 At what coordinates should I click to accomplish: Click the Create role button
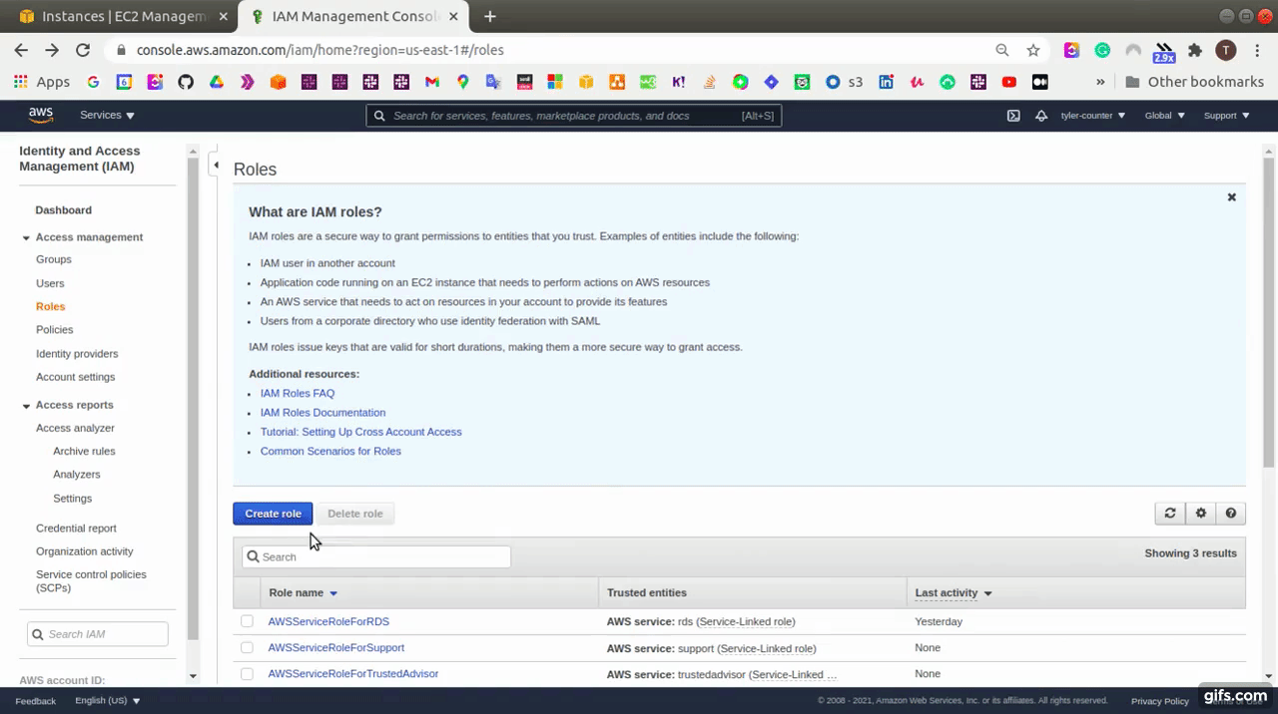[273, 514]
